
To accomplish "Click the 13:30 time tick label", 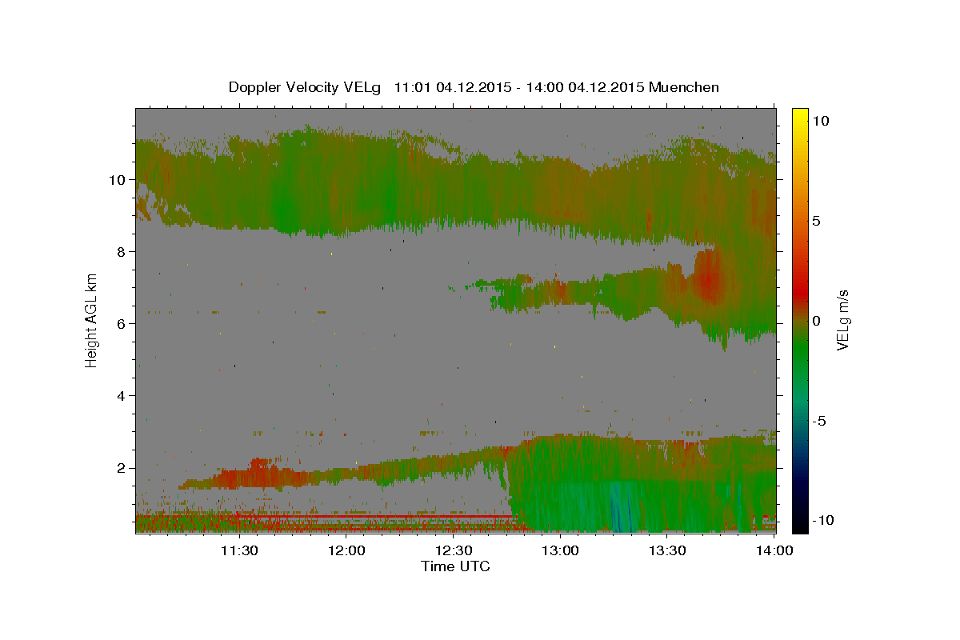I will [x=667, y=550].
